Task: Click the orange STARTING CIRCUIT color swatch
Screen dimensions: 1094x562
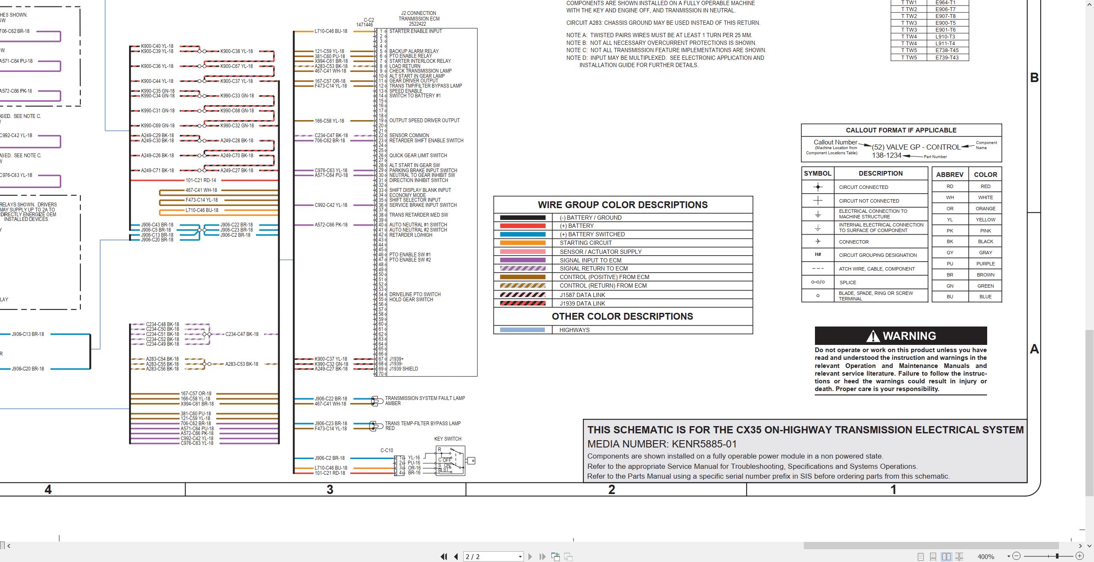Action: click(523, 243)
